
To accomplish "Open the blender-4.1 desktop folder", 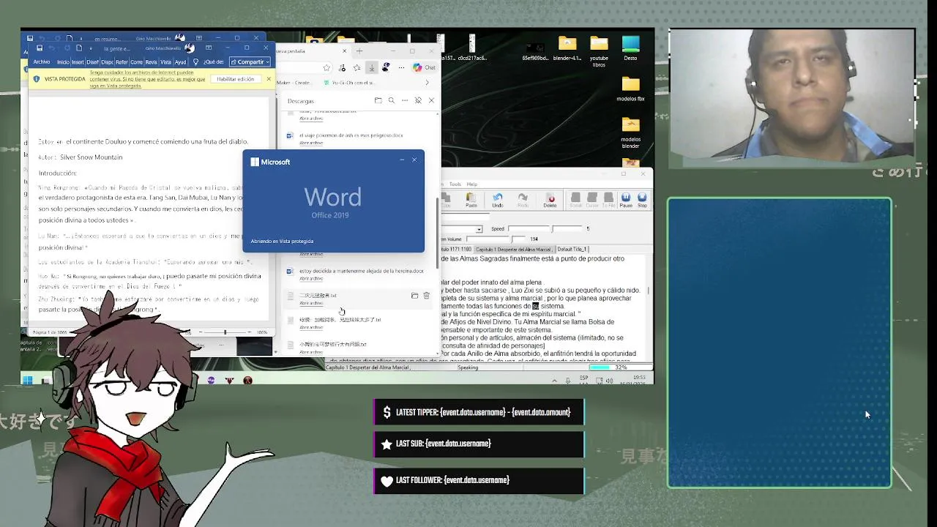I will click(567, 48).
